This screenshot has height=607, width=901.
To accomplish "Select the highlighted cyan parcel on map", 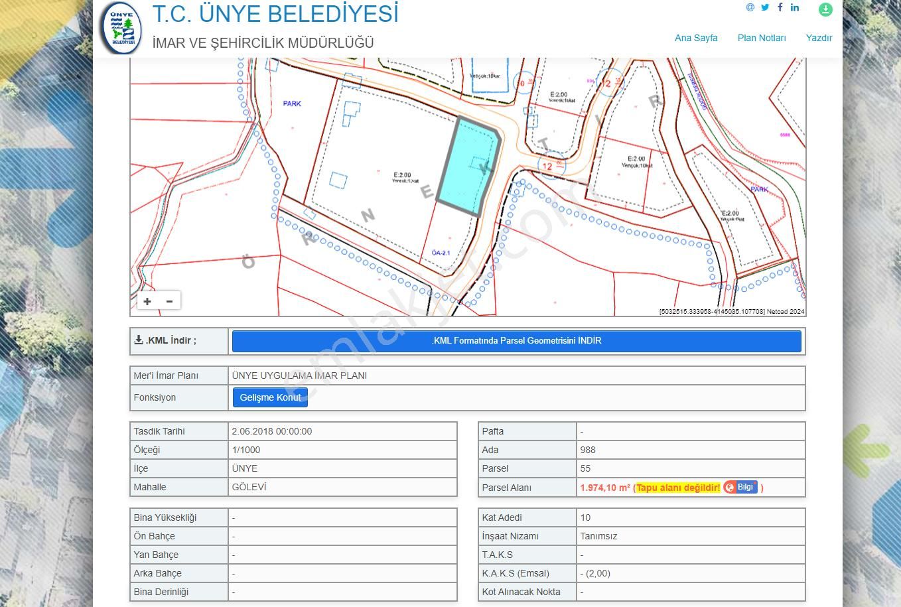I will 470,166.
